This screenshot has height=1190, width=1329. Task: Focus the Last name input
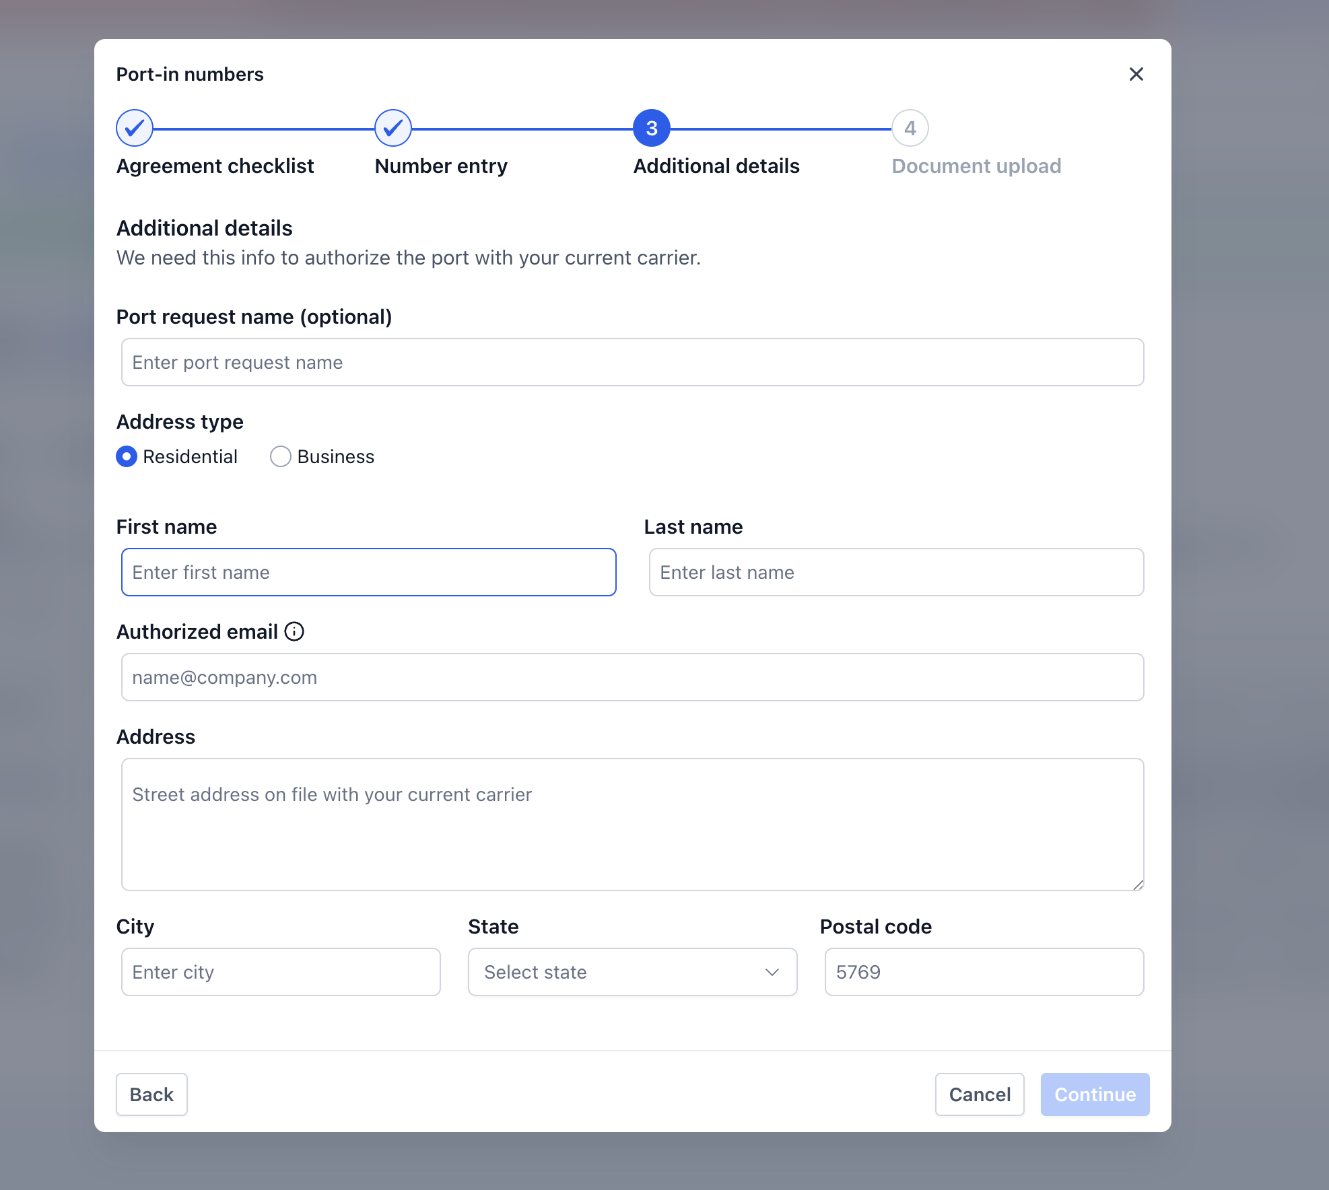897,572
